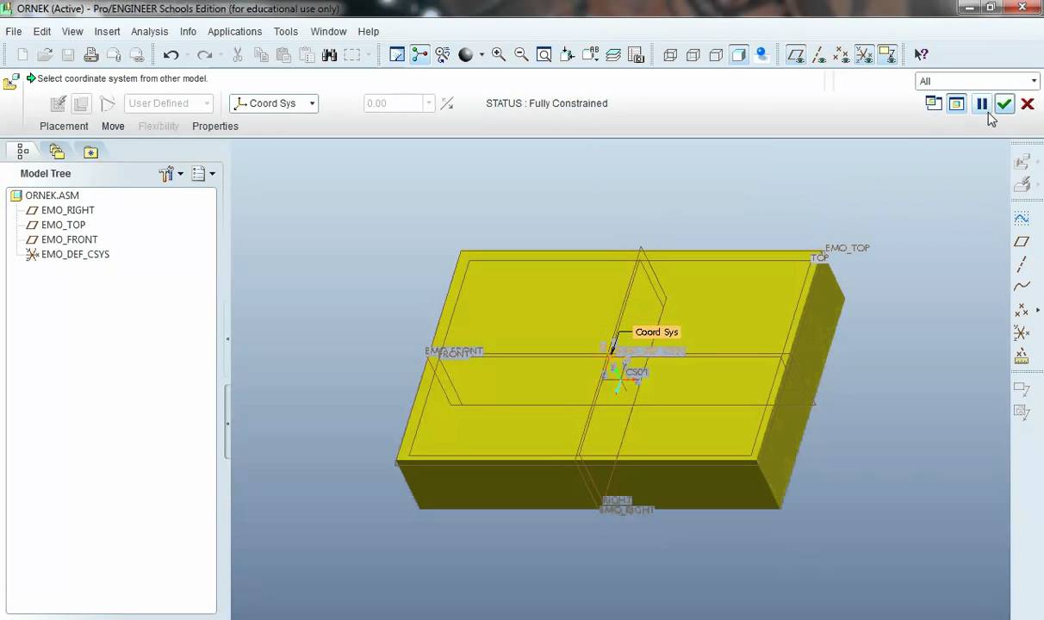Open the Placement slide-up panel
The height and width of the screenshot is (620, 1044).
point(64,127)
